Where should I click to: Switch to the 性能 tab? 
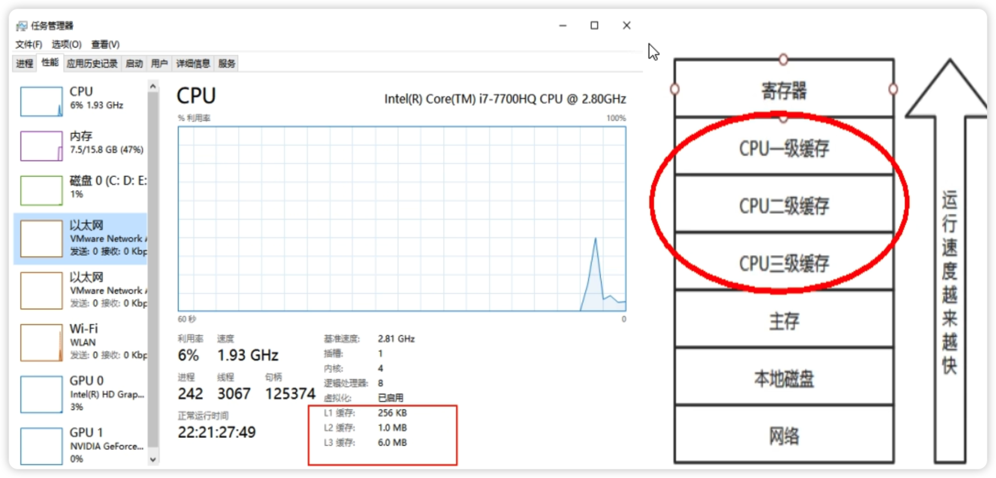coord(50,63)
